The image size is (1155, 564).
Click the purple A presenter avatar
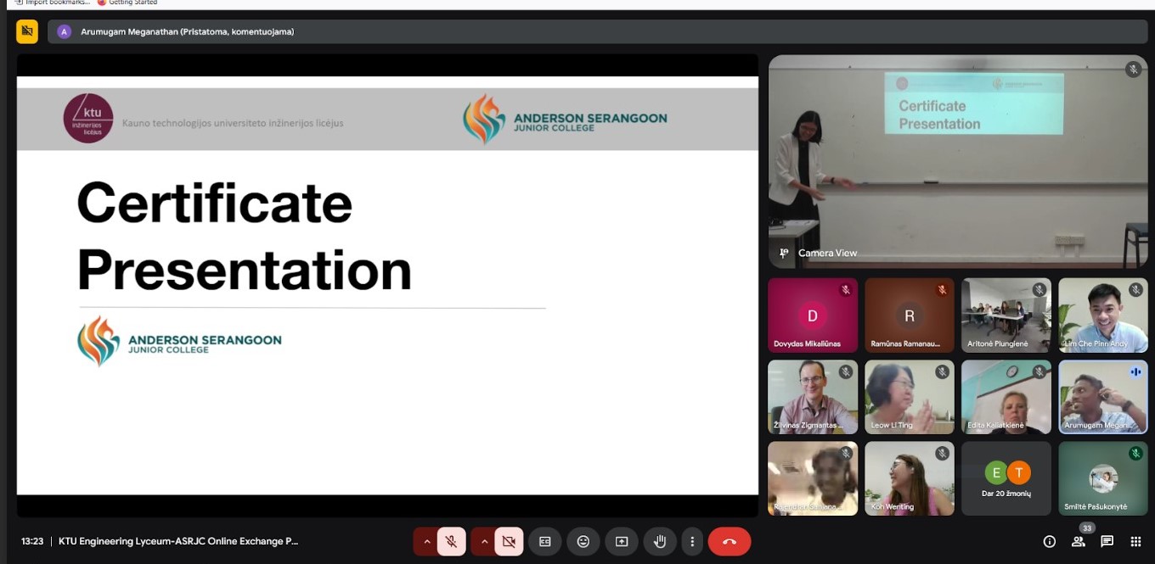tap(64, 32)
